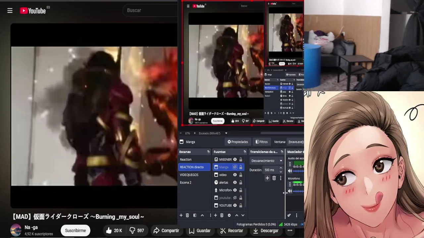Move the selected scene up
The height and width of the screenshot is (238, 424).
point(202,215)
